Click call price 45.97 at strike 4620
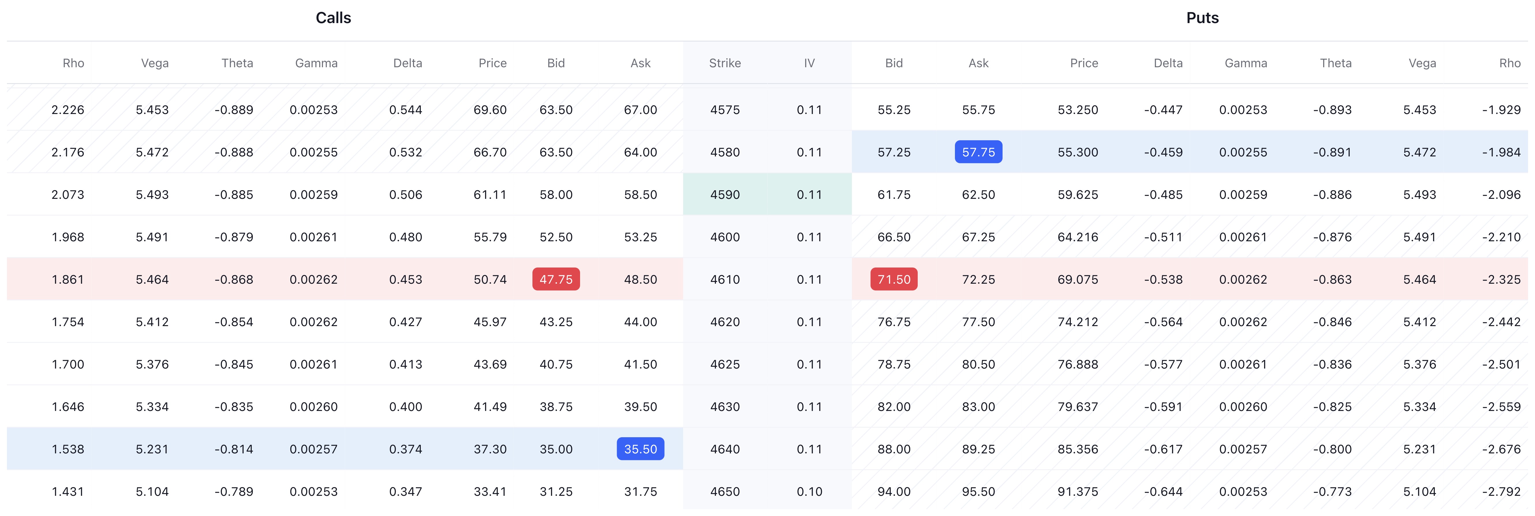This screenshot has width=1535, height=516. pyautogui.click(x=490, y=322)
